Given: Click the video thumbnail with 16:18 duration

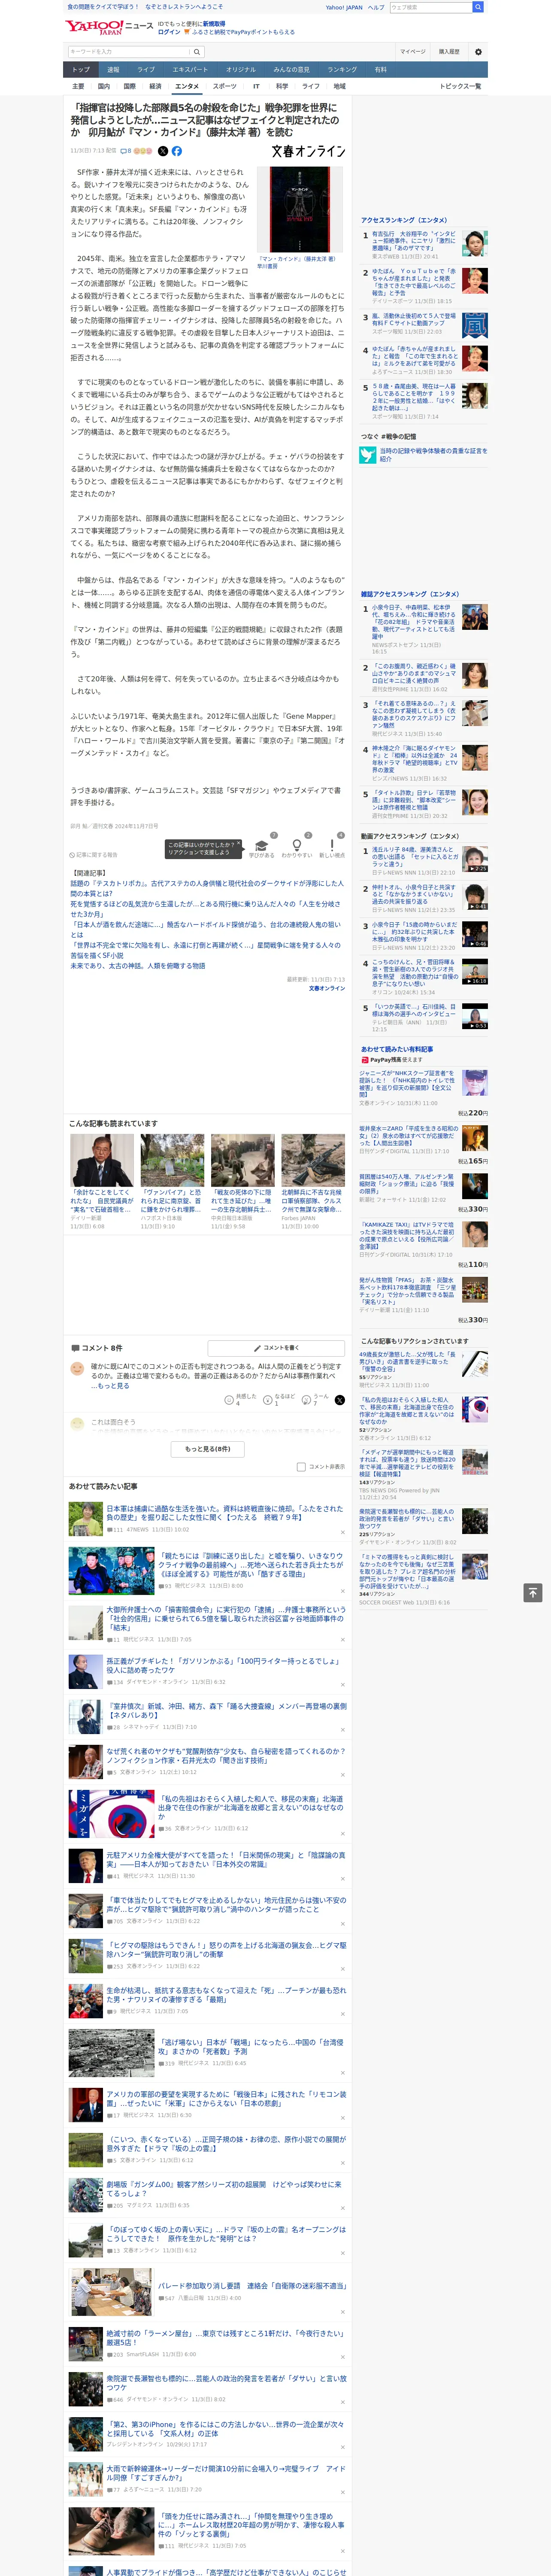Looking at the screenshot, I should 475,971.
